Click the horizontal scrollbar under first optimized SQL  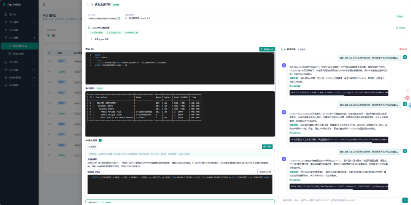coord(339,95)
